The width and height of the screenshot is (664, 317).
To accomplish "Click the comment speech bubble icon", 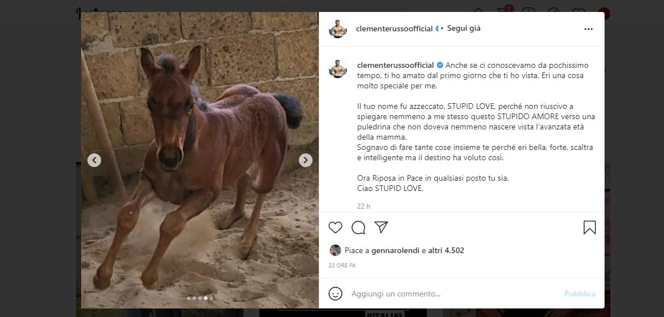I will coord(358,227).
